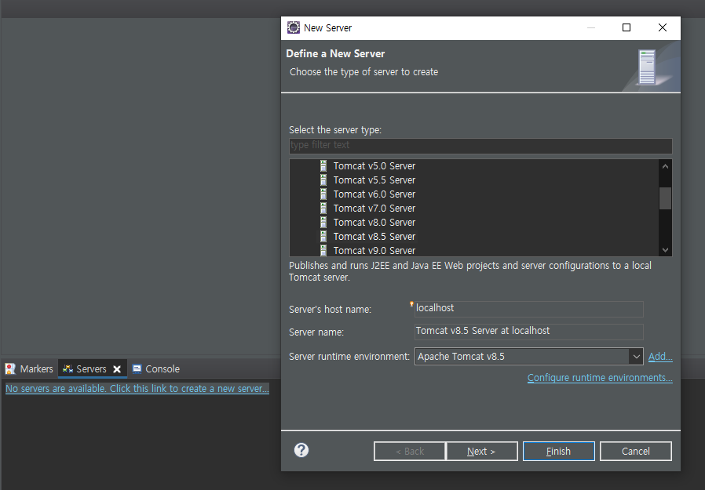
Task: Click the Servers tab icon
Action: pos(68,368)
